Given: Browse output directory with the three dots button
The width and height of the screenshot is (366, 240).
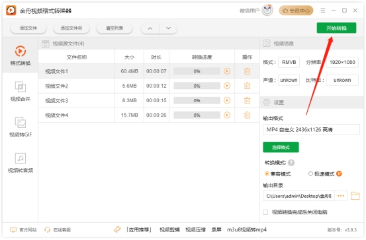Looking at the screenshot, I should point(341,196).
